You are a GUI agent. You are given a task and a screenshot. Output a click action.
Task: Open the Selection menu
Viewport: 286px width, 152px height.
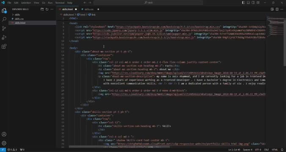pos(26,3)
